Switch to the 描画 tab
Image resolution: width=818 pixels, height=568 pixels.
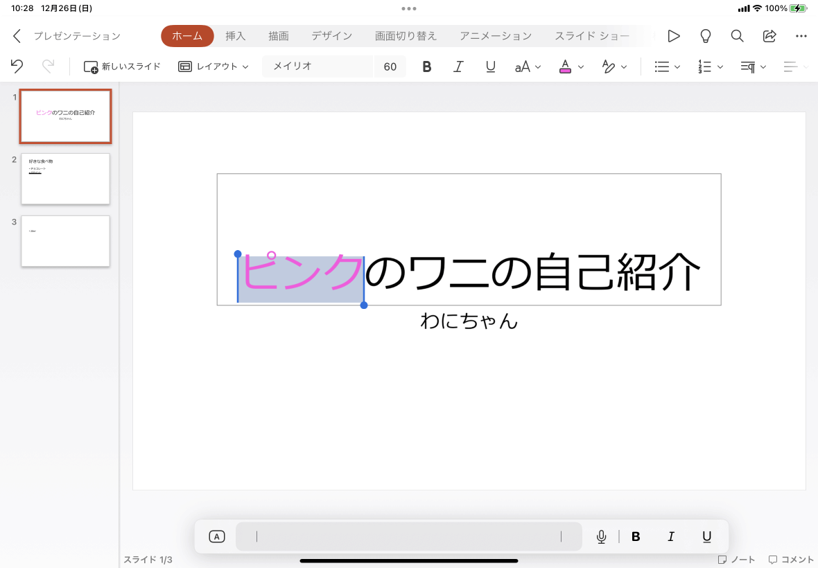[x=279, y=36]
